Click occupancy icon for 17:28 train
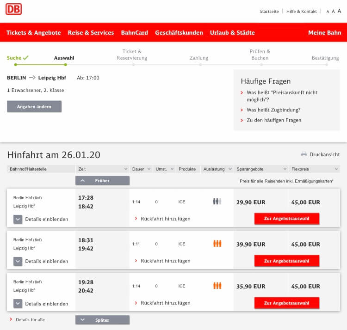This screenshot has width=347, height=330. pyautogui.click(x=217, y=202)
